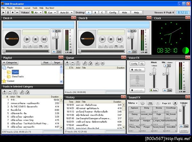Stop playback on Deck B
Image resolution: width=192 pixels, height=142 pixels.
click(x=111, y=39)
